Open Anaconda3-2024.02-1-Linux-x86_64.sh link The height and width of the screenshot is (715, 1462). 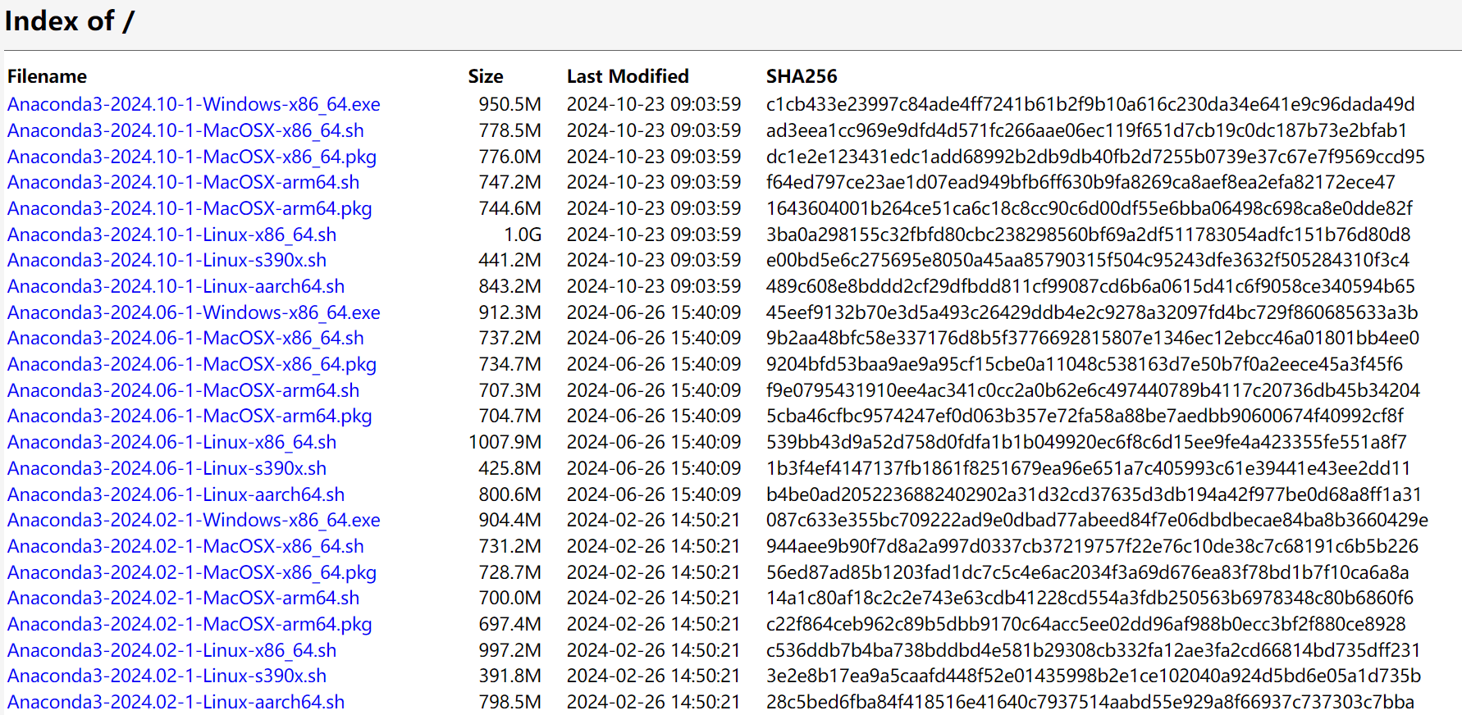(x=172, y=650)
